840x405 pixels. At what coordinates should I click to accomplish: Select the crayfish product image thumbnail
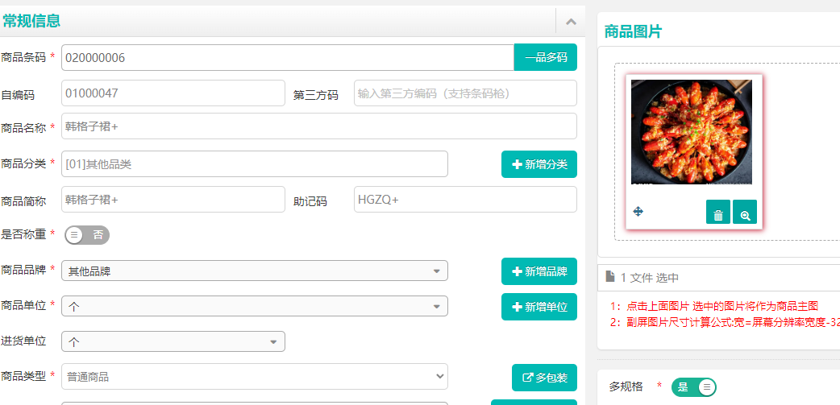tap(692, 132)
